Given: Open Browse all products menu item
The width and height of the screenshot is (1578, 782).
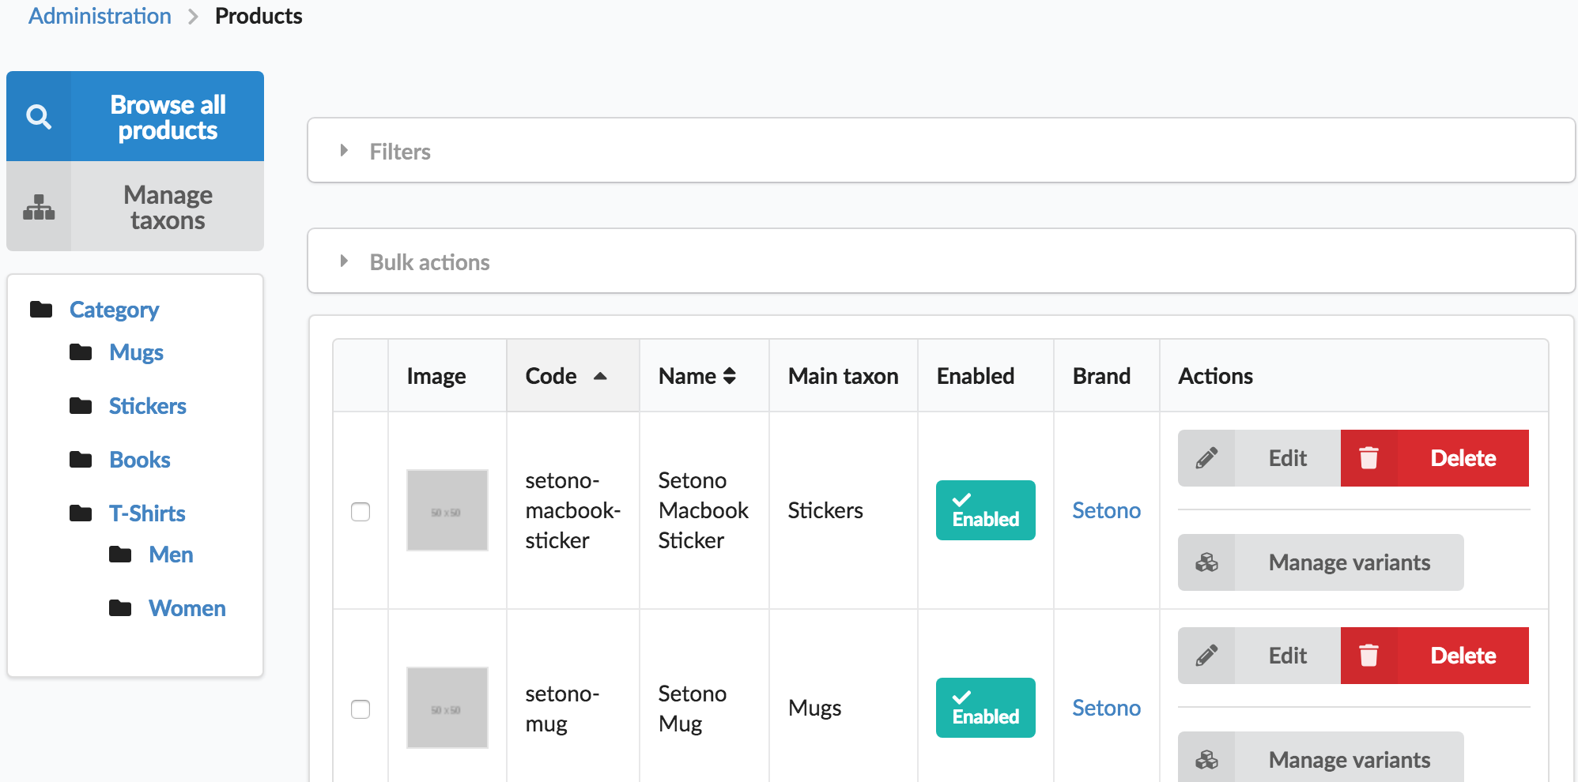Looking at the screenshot, I should click(x=168, y=117).
